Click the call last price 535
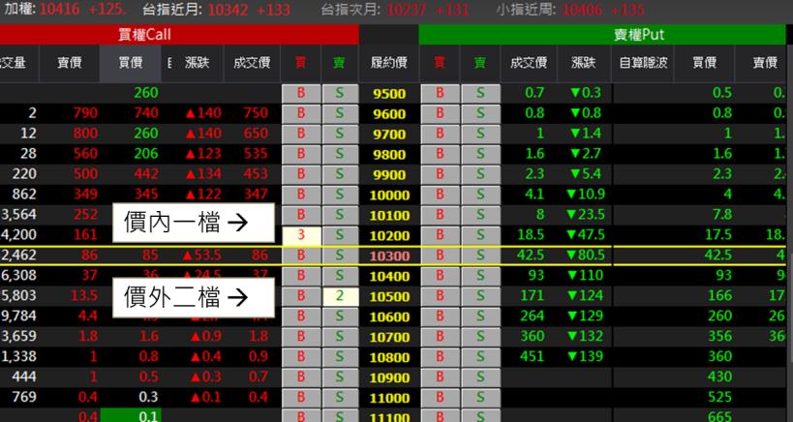 256,154
